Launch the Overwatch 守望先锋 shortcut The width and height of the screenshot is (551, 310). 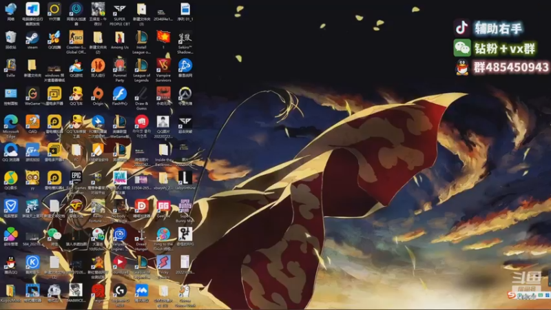185,94
